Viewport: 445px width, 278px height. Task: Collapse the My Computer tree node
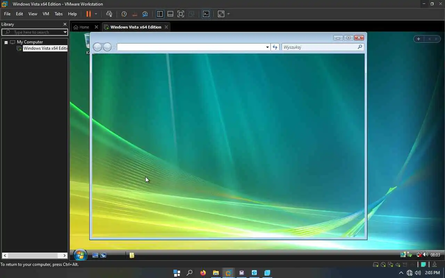[x=6, y=42]
